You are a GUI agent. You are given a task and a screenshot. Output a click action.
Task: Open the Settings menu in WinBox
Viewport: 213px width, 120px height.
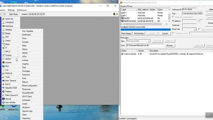tap(11, 10)
